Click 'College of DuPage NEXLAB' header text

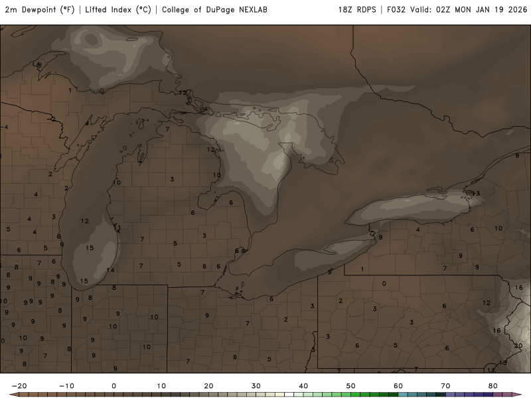(x=214, y=10)
